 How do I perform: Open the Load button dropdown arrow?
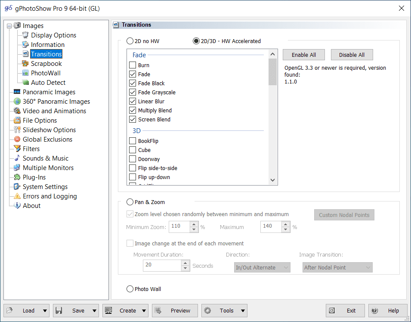45,311
